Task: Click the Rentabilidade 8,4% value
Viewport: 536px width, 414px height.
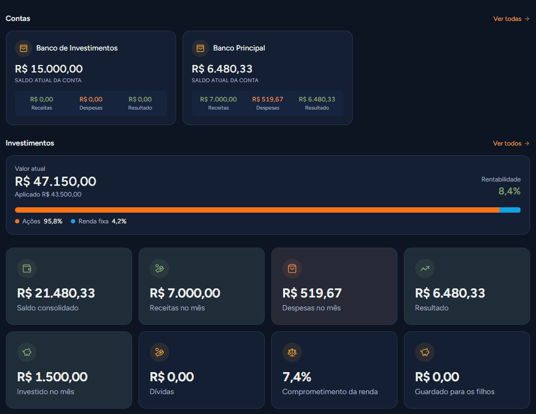Action: 509,191
